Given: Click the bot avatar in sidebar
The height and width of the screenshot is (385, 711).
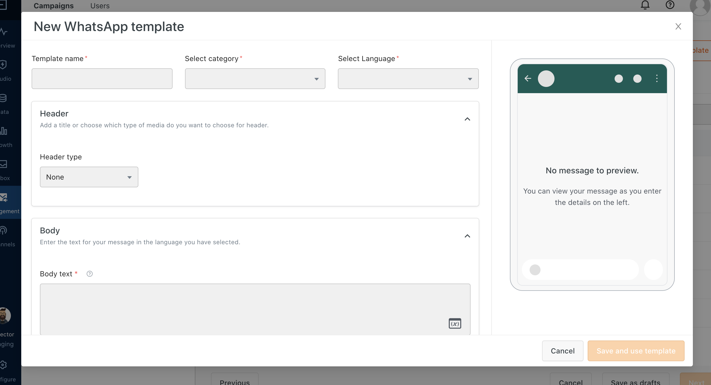Looking at the screenshot, I should tap(5, 316).
